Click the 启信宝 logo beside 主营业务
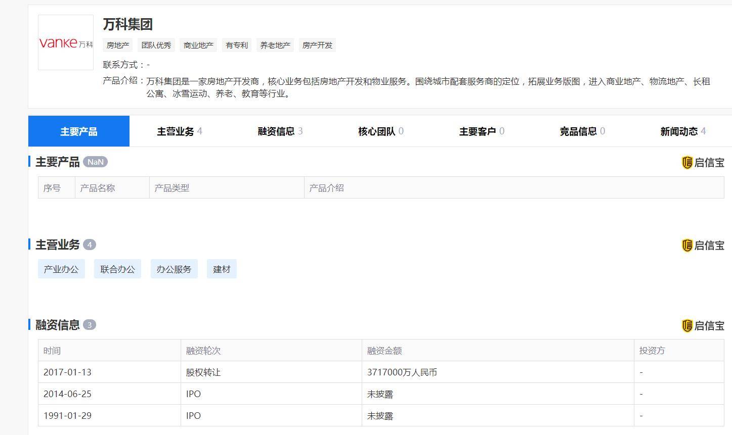732x435 pixels. (x=703, y=246)
